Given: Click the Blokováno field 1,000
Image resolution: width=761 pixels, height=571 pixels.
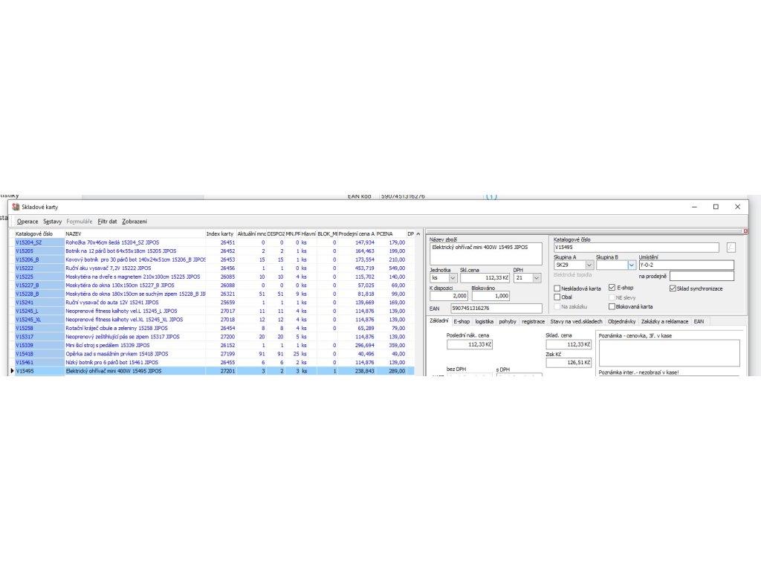Looking at the screenshot, I should [x=490, y=296].
